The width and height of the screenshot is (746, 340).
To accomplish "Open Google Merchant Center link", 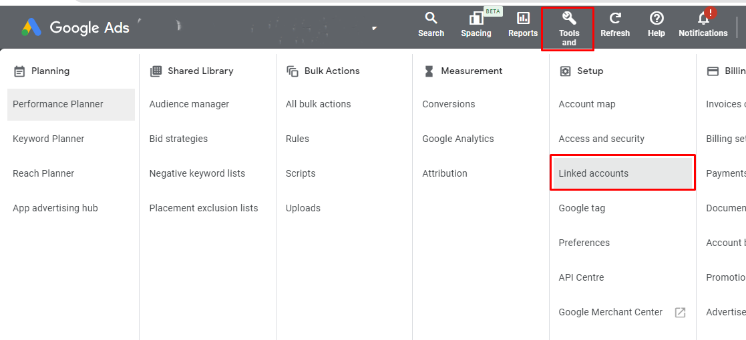I will pyautogui.click(x=610, y=312).
